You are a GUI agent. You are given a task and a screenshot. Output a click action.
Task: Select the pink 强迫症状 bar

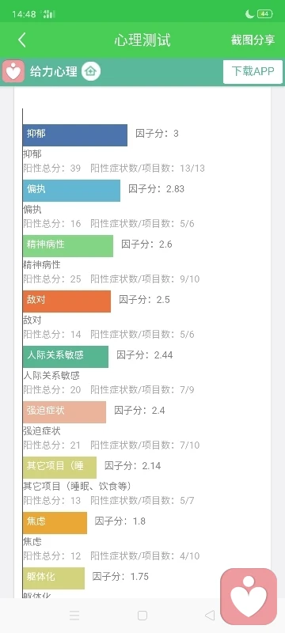click(x=64, y=411)
